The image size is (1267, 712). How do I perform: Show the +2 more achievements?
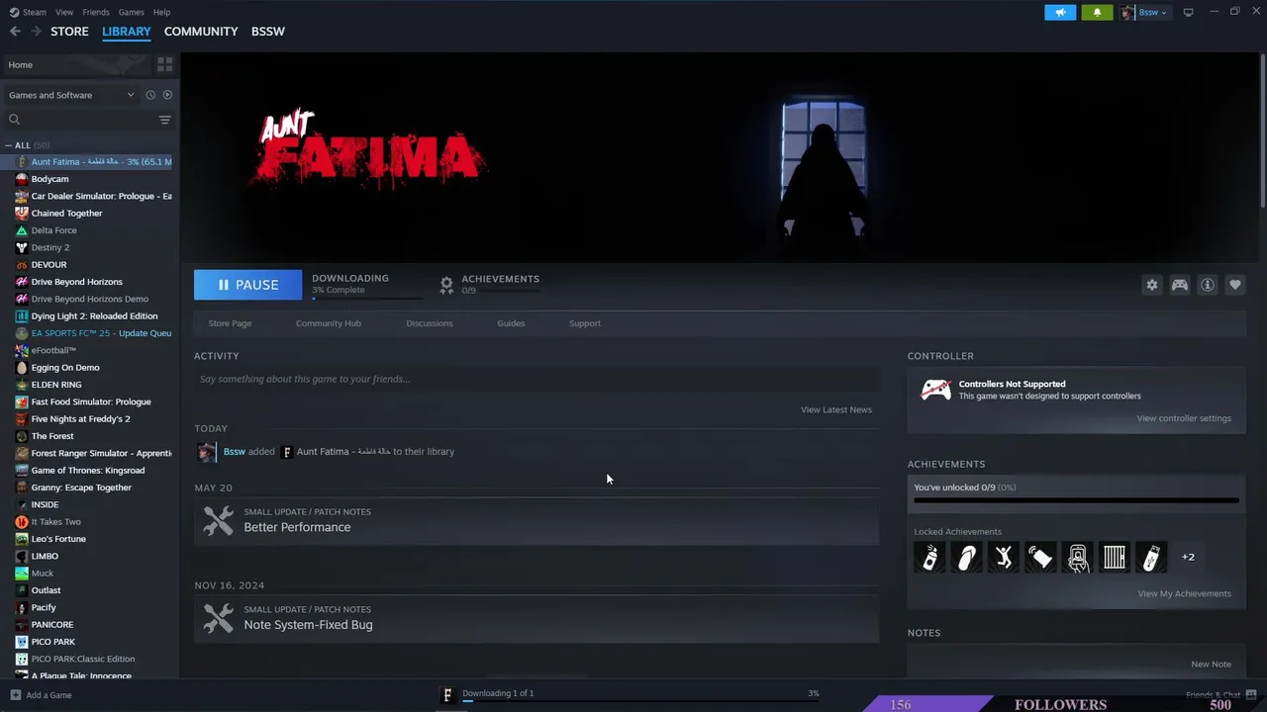coord(1188,557)
